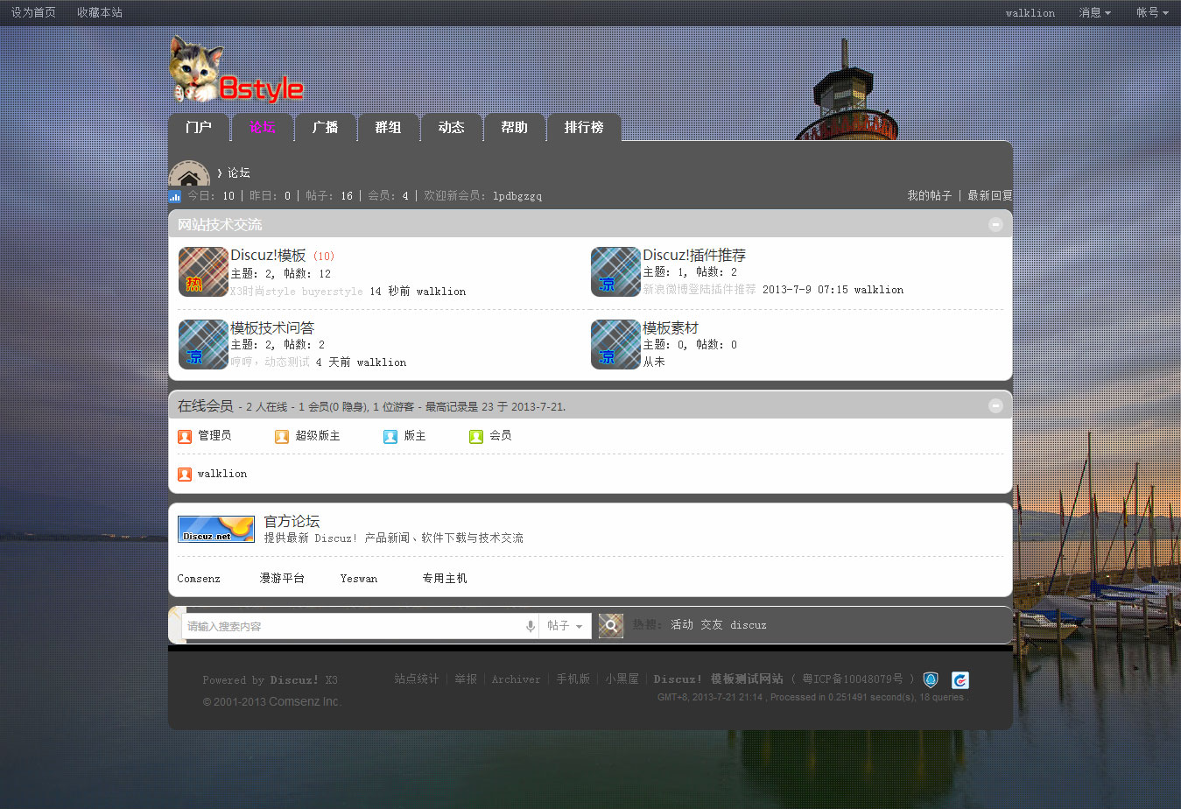The height and width of the screenshot is (809, 1181).
Task: Click the 版主 legend icon
Action: 390,436
